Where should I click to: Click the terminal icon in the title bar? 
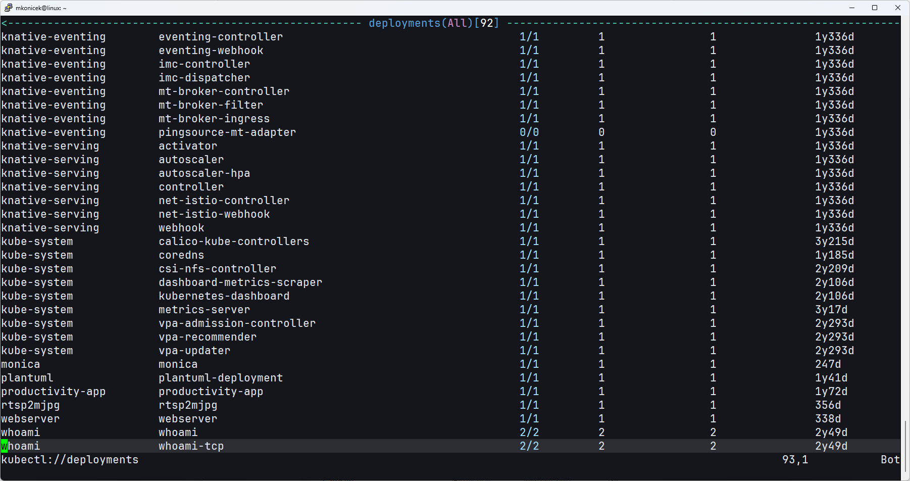click(x=9, y=8)
